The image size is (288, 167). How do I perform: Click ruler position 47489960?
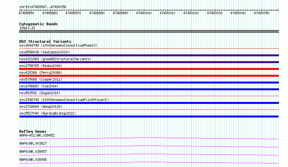[50, 13]
